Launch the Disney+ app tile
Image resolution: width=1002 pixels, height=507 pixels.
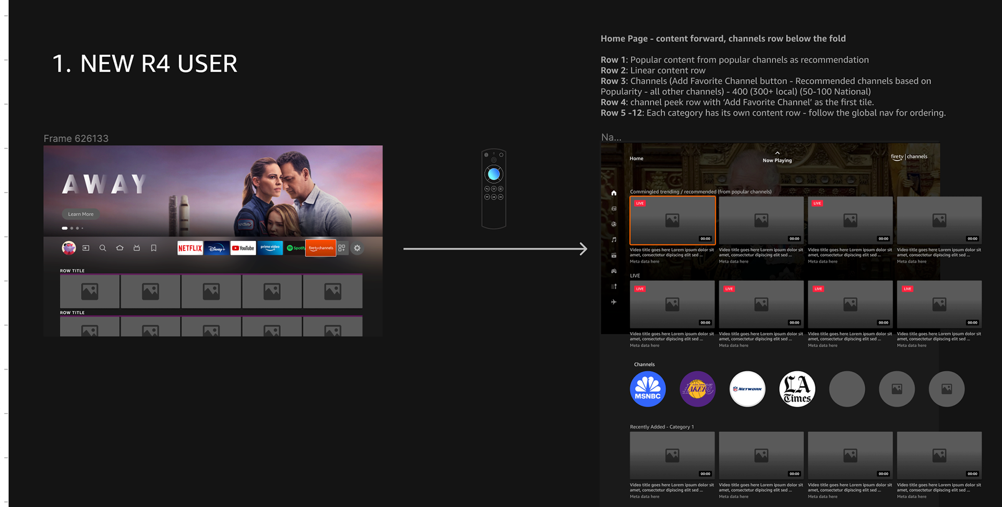point(217,248)
